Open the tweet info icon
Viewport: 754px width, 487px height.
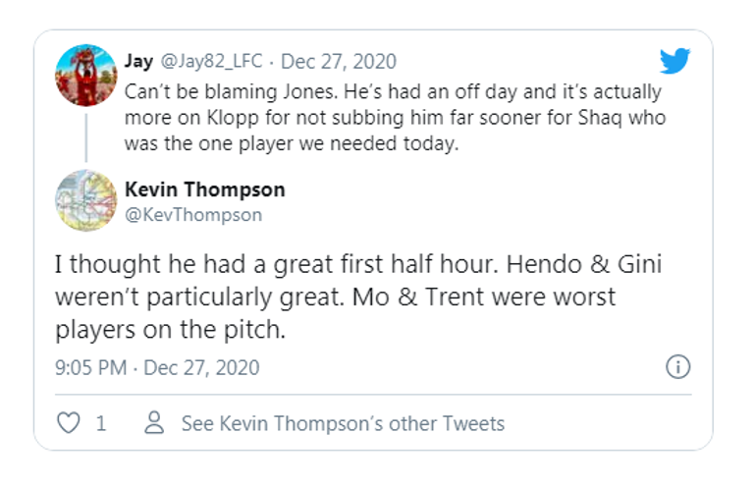tap(677, 367)
